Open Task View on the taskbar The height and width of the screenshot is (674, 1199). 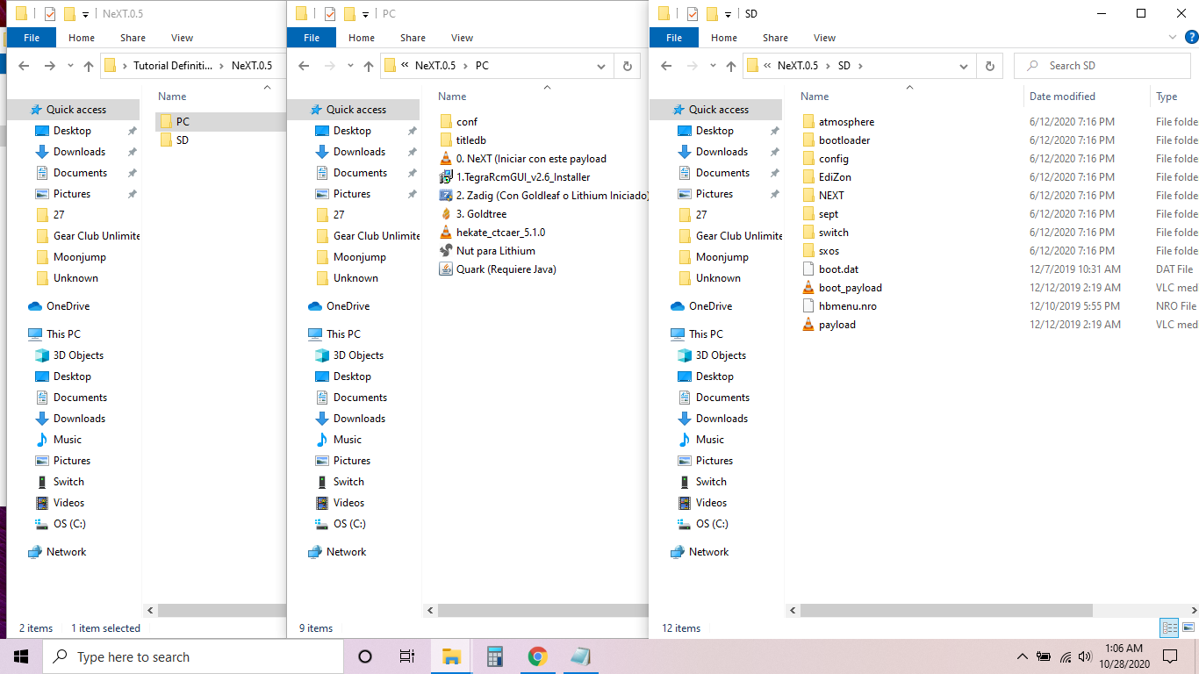pos(407,656)
